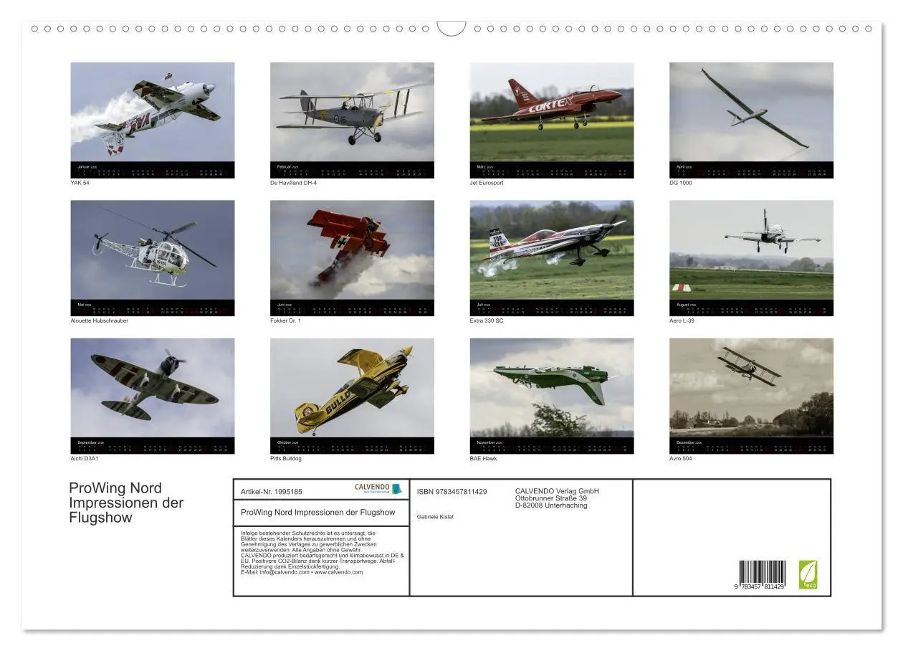The height and width of the screenshot is (651, 903).
Task: Open the Aichi D3A1 September photo
Action: click(x=153, y=387)
